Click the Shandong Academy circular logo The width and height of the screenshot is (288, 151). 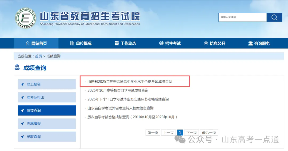[x=26, y=18]
